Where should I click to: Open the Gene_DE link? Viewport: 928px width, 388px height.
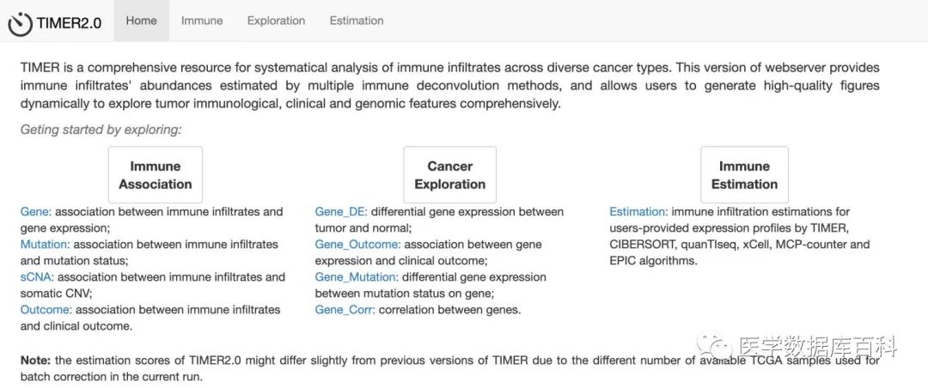341,211
